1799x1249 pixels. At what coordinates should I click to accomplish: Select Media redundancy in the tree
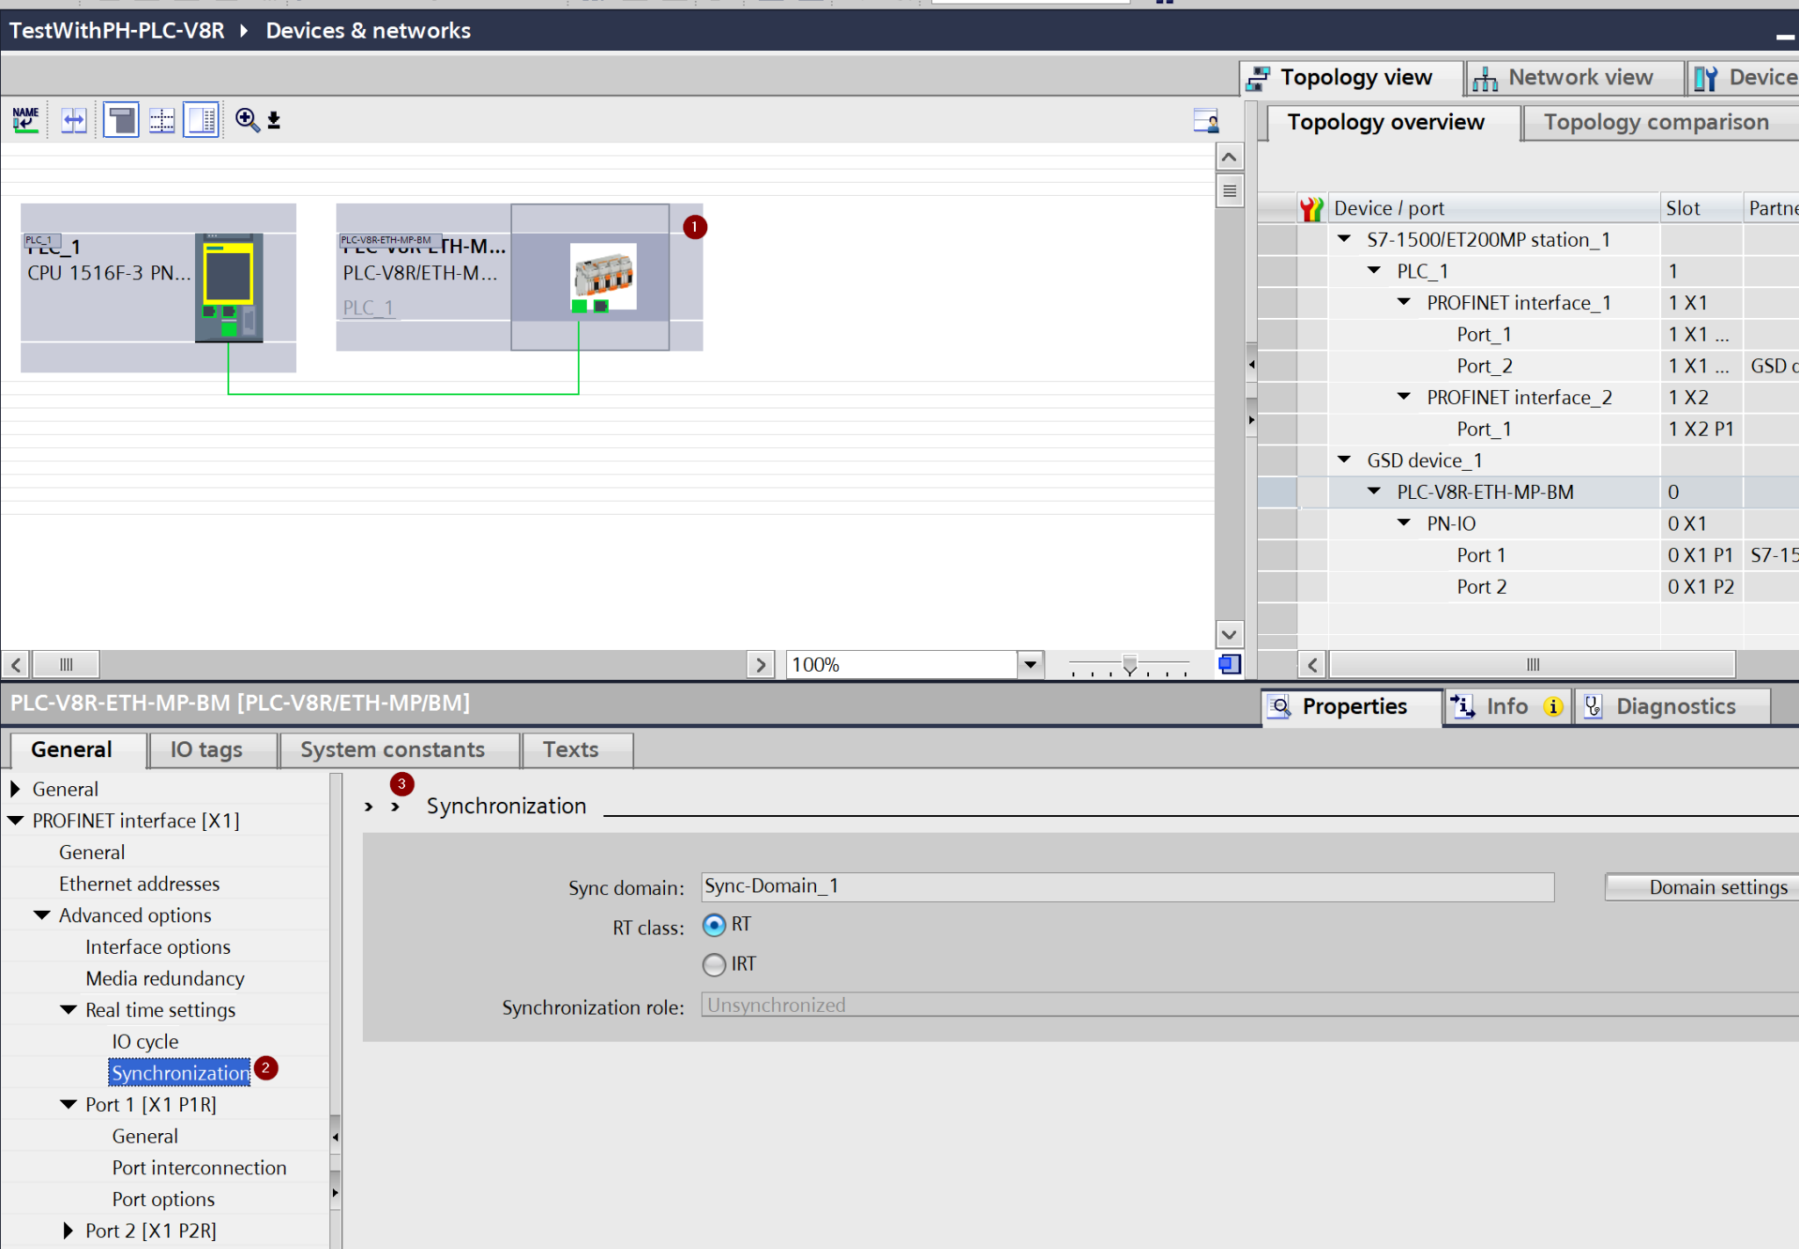[165, 978]
